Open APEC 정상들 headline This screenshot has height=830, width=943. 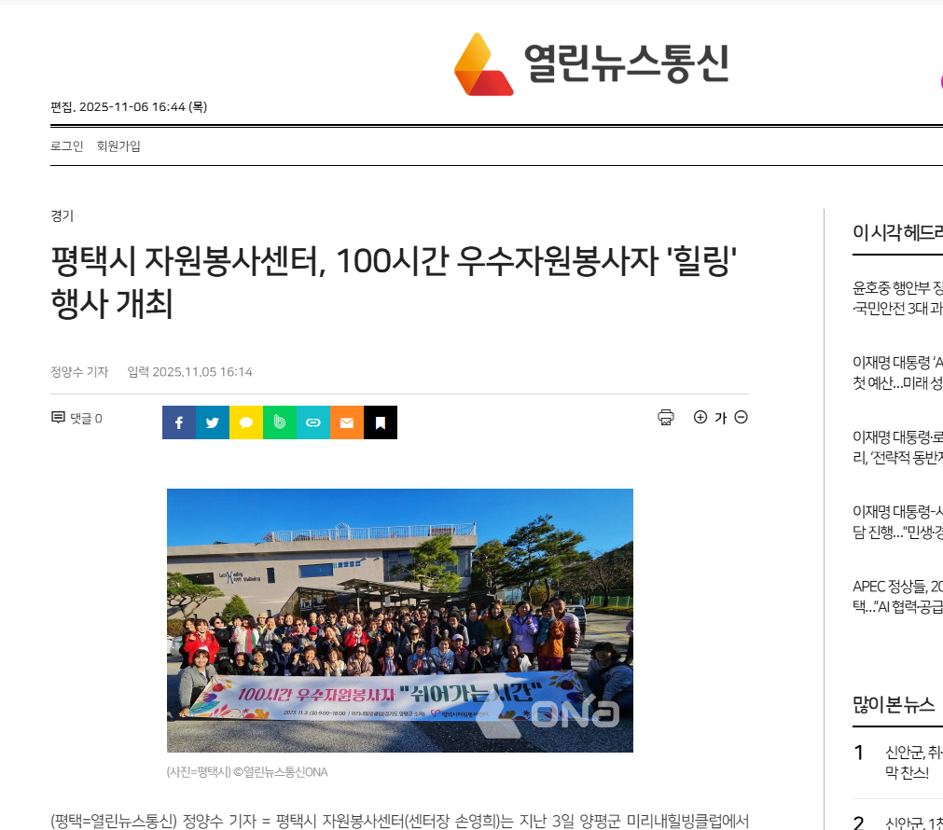[x=897, y=596]
